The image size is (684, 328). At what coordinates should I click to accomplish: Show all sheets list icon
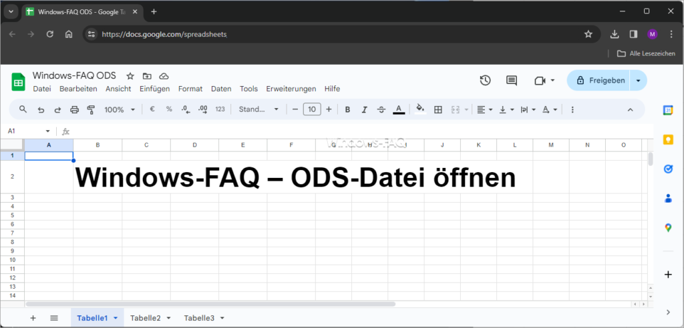[54, 318]
